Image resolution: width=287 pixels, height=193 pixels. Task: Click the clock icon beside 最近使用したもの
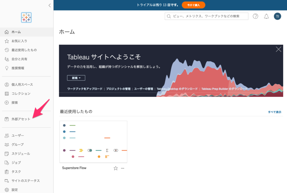tap(7, 50)
